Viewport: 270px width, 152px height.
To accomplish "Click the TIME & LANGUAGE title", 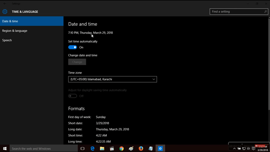I will click(25, 12).
